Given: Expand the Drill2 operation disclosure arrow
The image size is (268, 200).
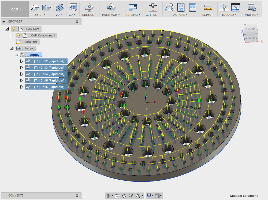Looking at the screenshot, I should tap(22, 61).
